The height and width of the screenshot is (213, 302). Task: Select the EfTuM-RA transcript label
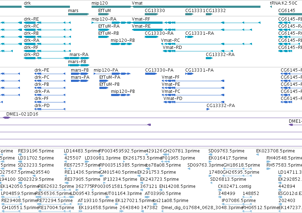[x=109, y=26]
